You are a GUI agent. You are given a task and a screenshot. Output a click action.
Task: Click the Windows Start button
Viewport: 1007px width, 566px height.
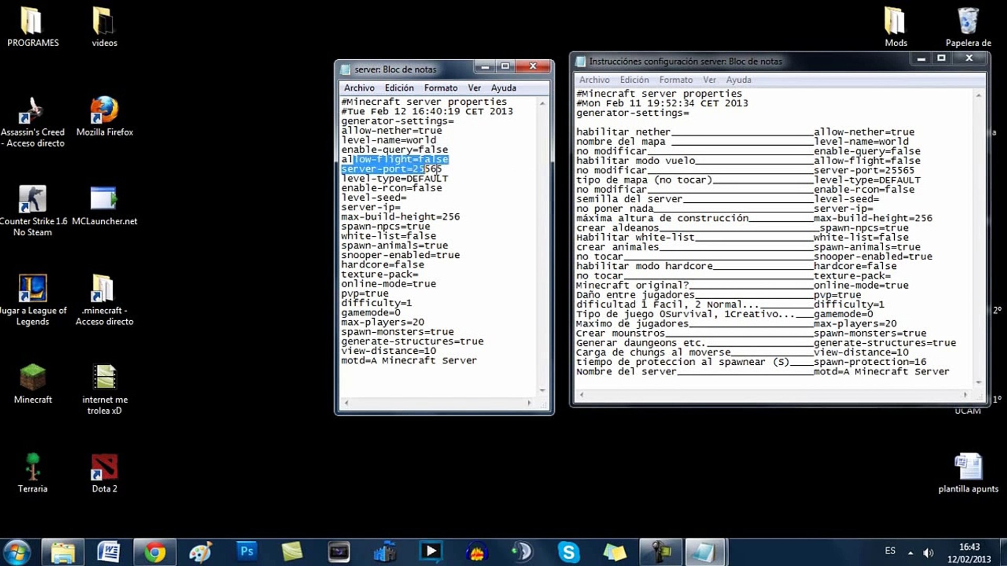pyautogui.click(x=17, y=552)
